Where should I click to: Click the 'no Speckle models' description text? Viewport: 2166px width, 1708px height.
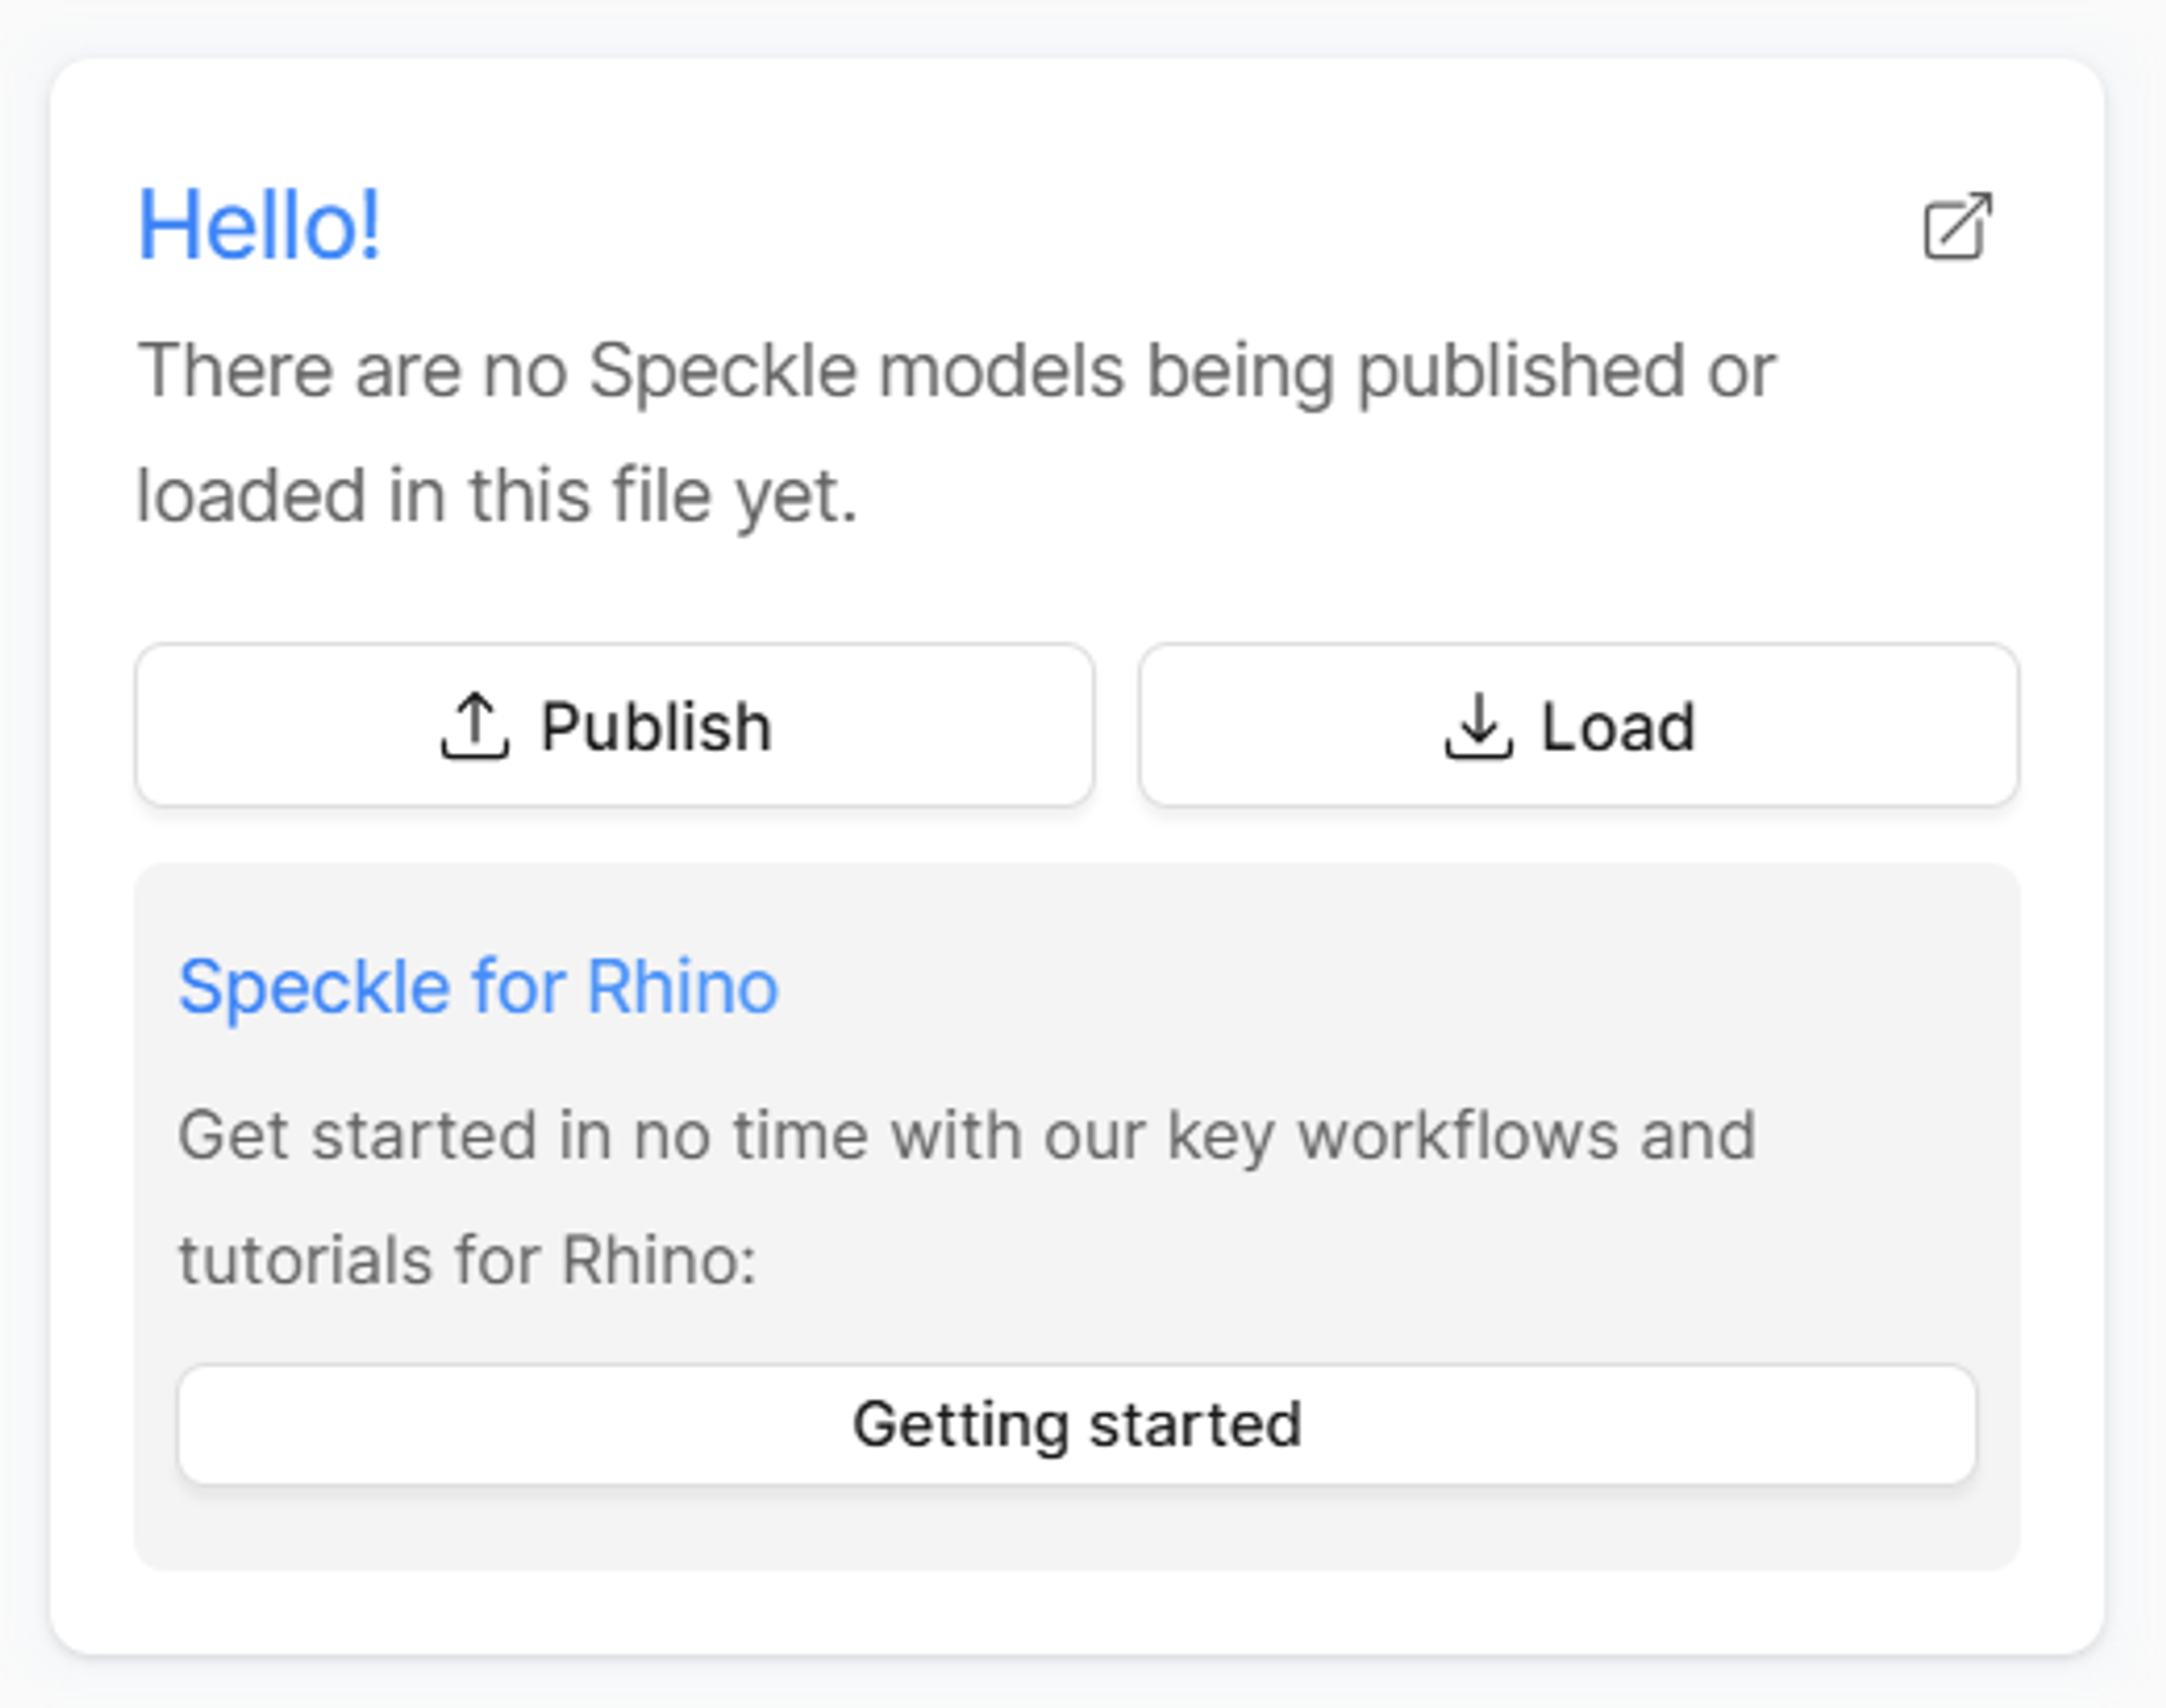click(956, 432)
